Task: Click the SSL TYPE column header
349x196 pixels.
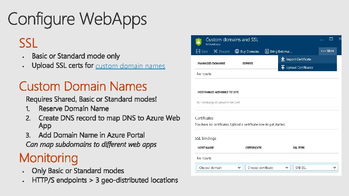Action: coord(299,148)
